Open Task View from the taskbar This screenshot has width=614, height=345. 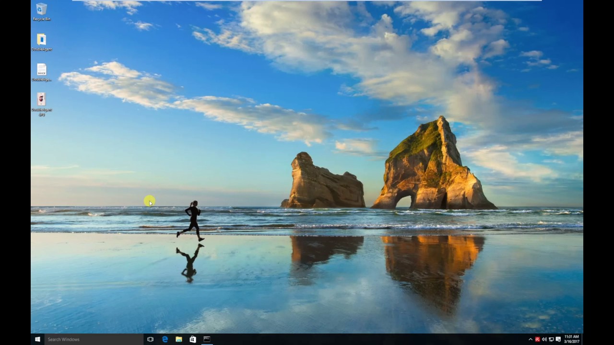click(x=150, y=339)
